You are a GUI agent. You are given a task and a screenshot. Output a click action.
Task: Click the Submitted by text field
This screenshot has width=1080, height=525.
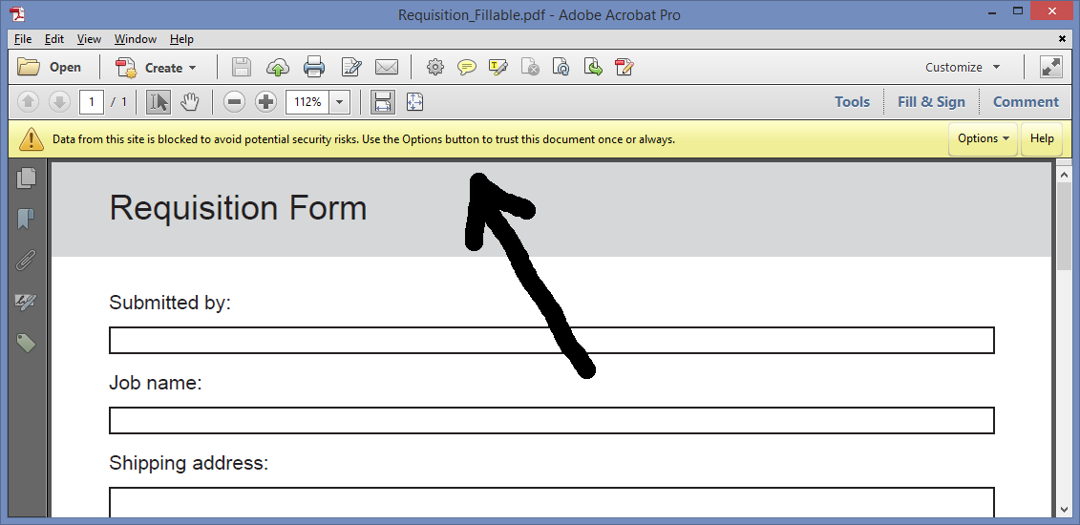(552, 340)
